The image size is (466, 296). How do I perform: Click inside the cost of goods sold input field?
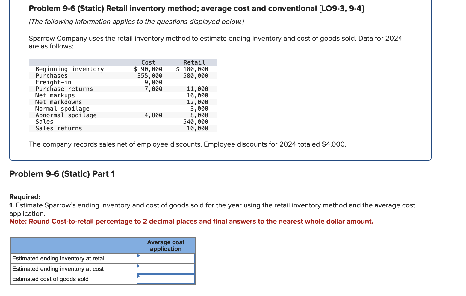pos(166,278)
